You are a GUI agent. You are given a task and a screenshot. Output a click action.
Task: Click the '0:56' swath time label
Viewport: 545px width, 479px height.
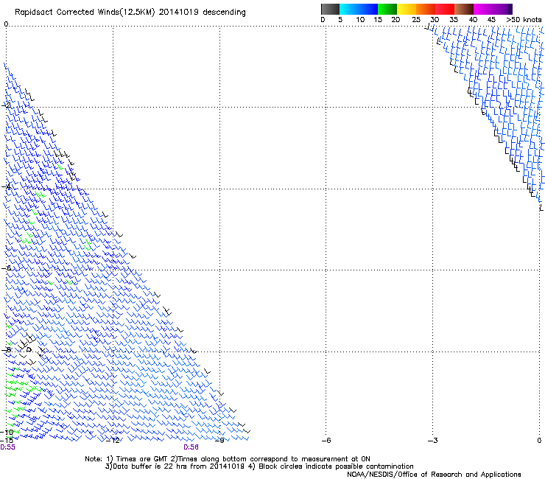191,447
